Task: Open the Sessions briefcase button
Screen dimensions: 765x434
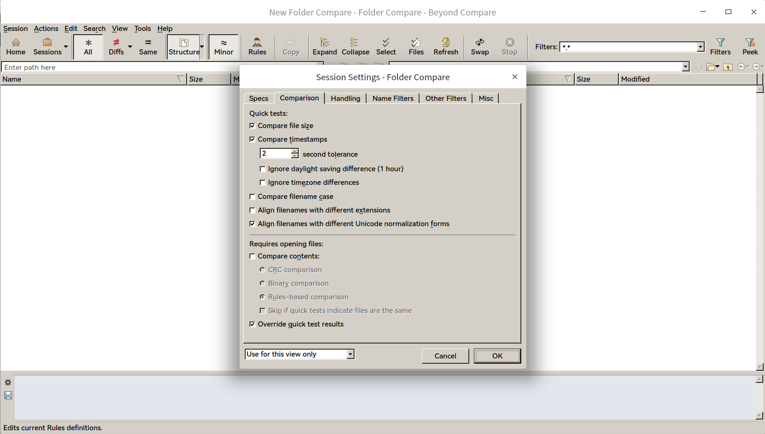Action: 47,47
